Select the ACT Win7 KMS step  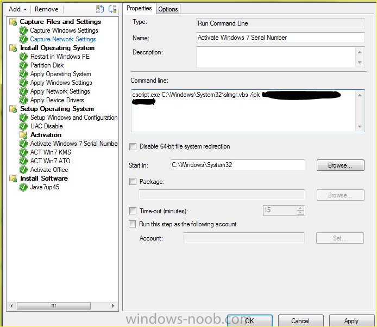point(51,152)
